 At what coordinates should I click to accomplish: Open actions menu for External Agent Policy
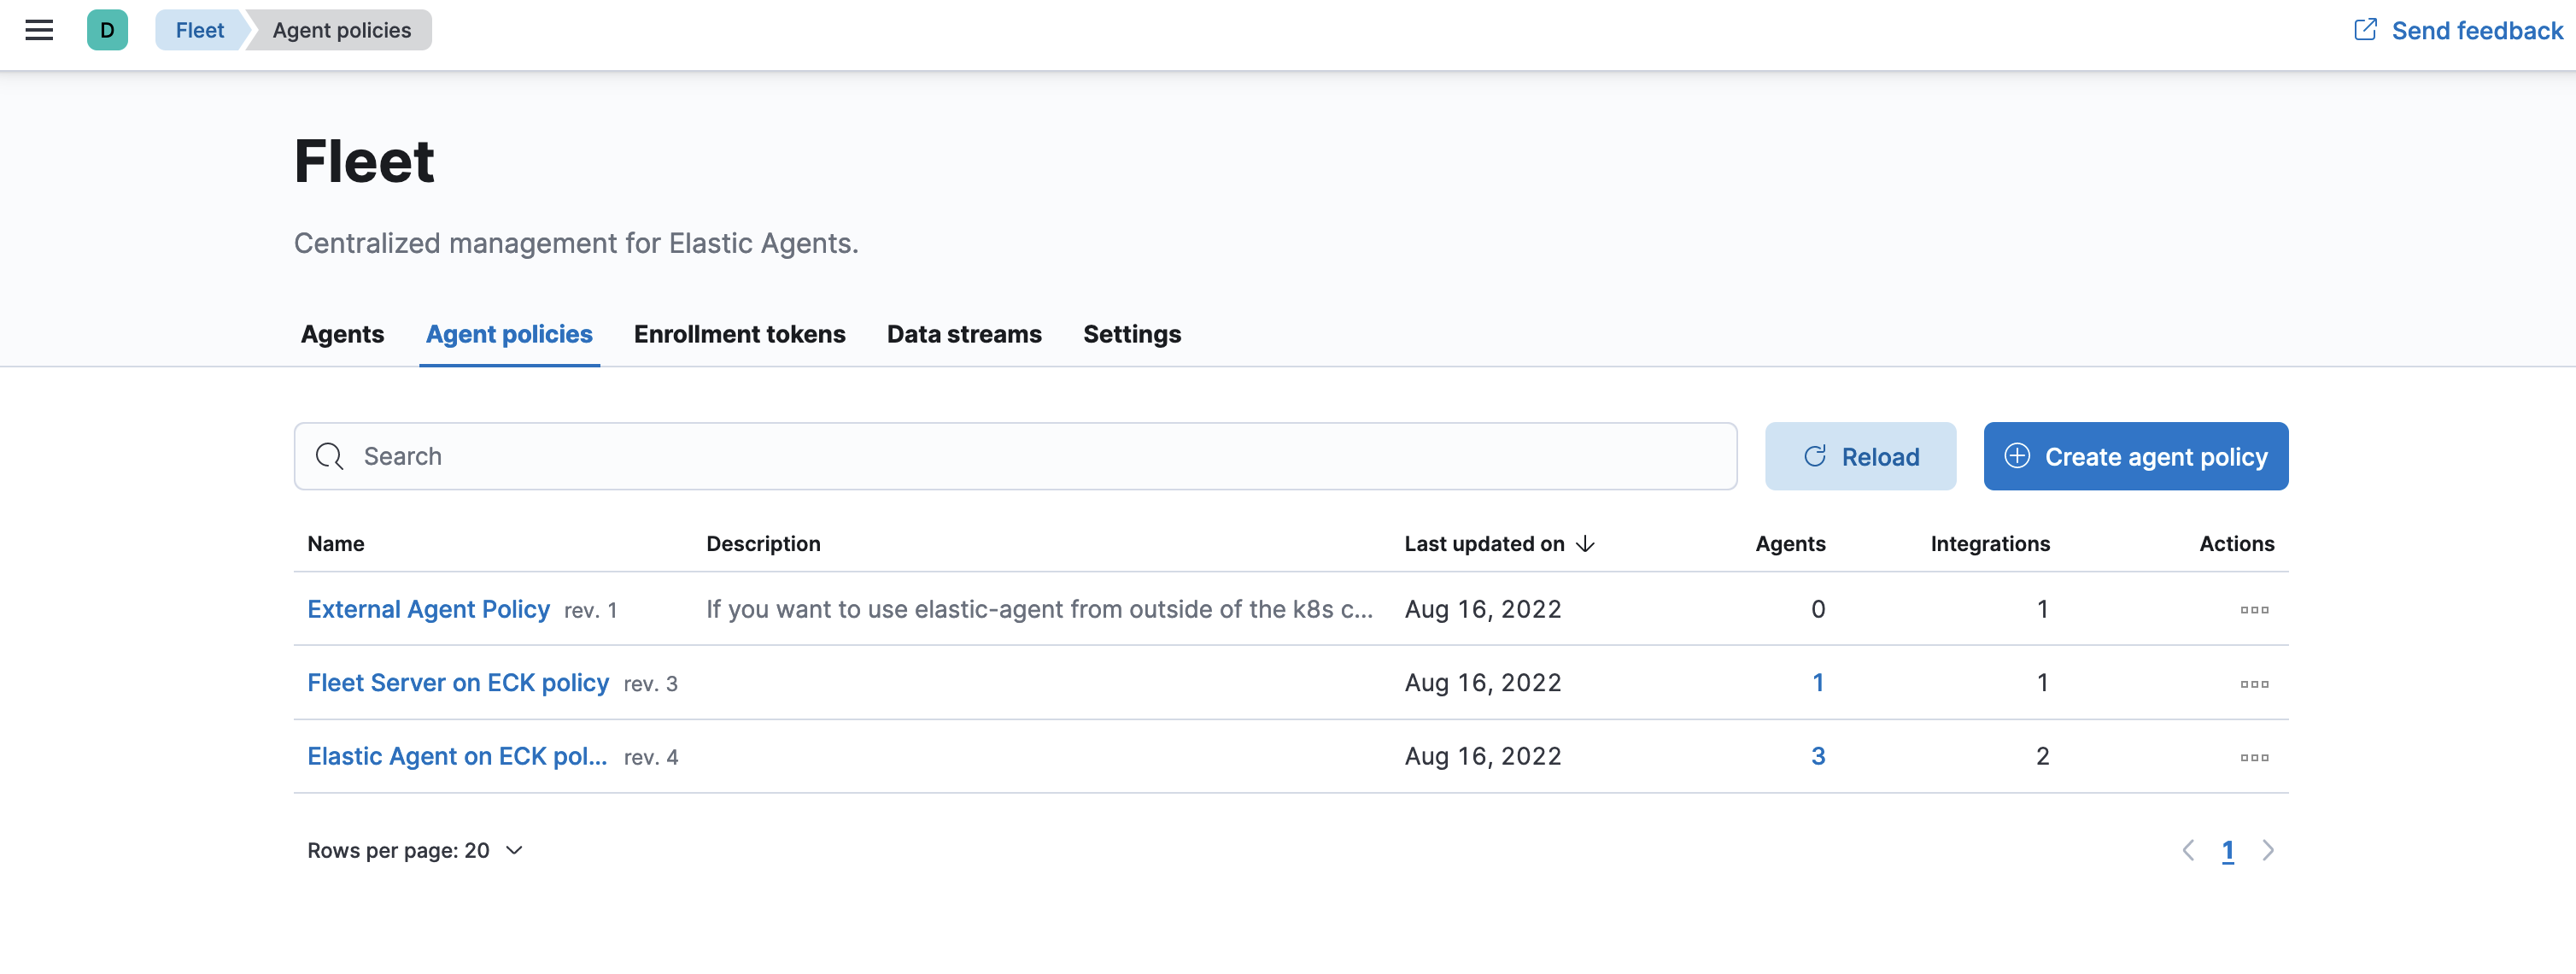(x=2253, y=610)
